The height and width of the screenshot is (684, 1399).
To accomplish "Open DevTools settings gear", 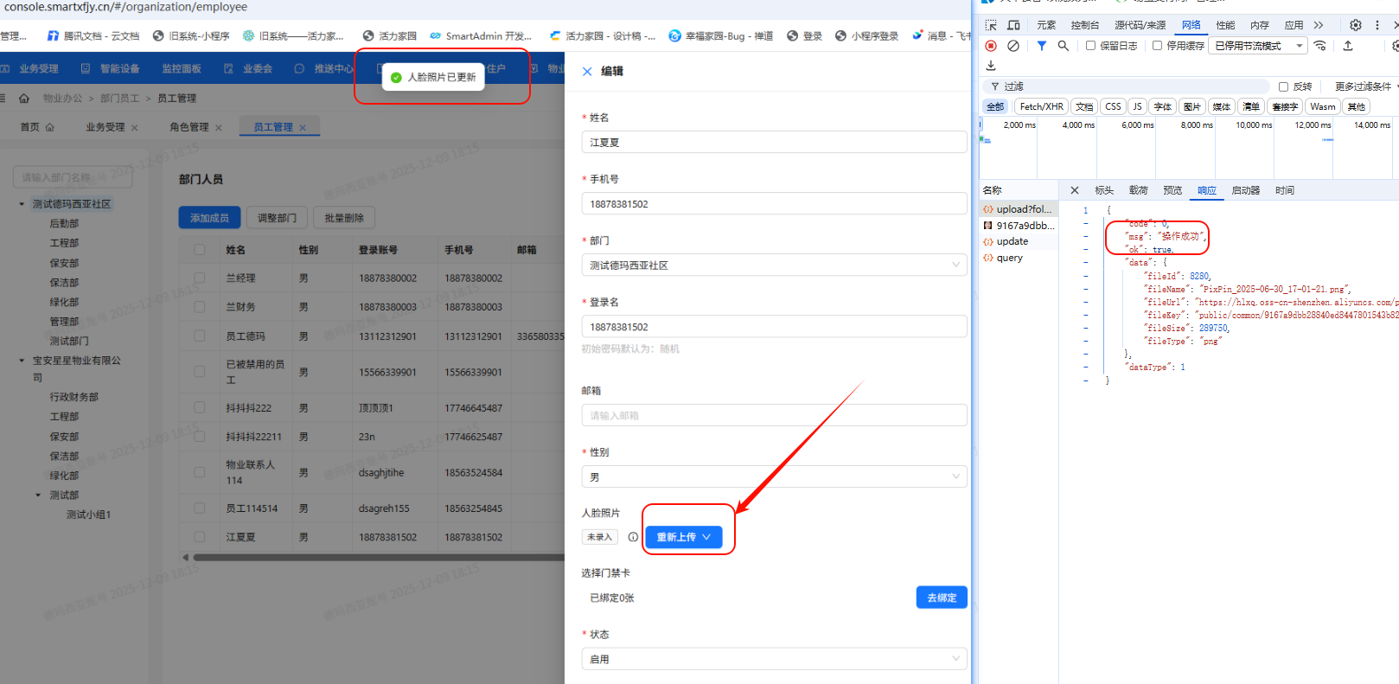I will [x=1356, y=25].
